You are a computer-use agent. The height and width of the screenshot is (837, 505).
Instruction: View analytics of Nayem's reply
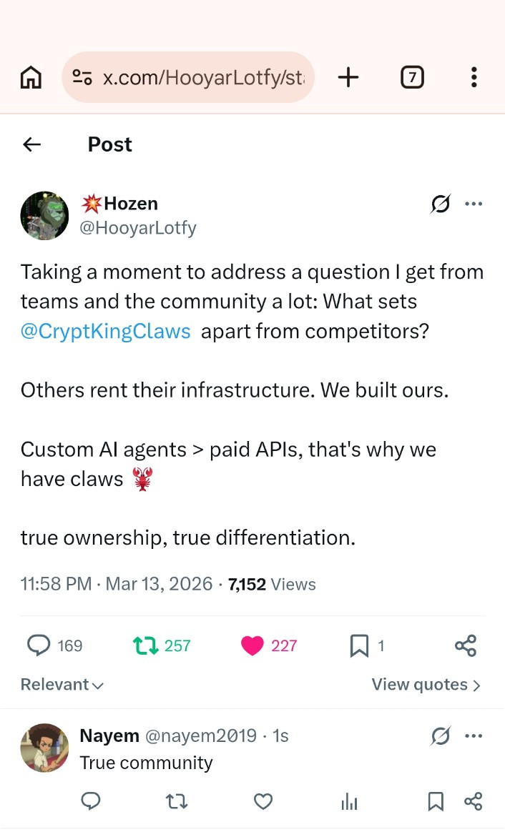[x=349, y=802]
